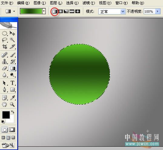
Task: Select the Slice tool
Action: tap(12, 47)
